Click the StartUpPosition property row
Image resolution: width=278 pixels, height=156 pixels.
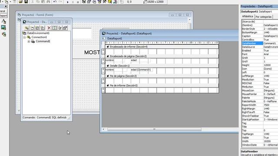click(x=260, y=120)
